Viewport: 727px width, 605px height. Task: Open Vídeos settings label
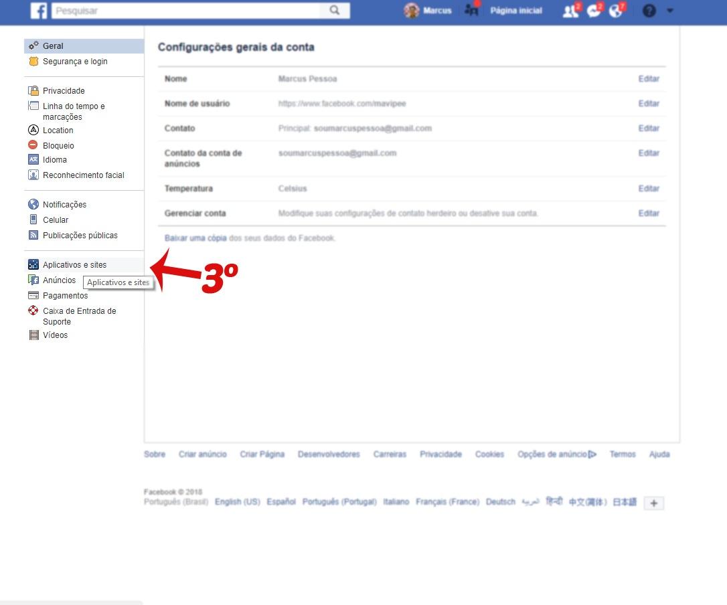pyautogui.click(x=55, y=335)
